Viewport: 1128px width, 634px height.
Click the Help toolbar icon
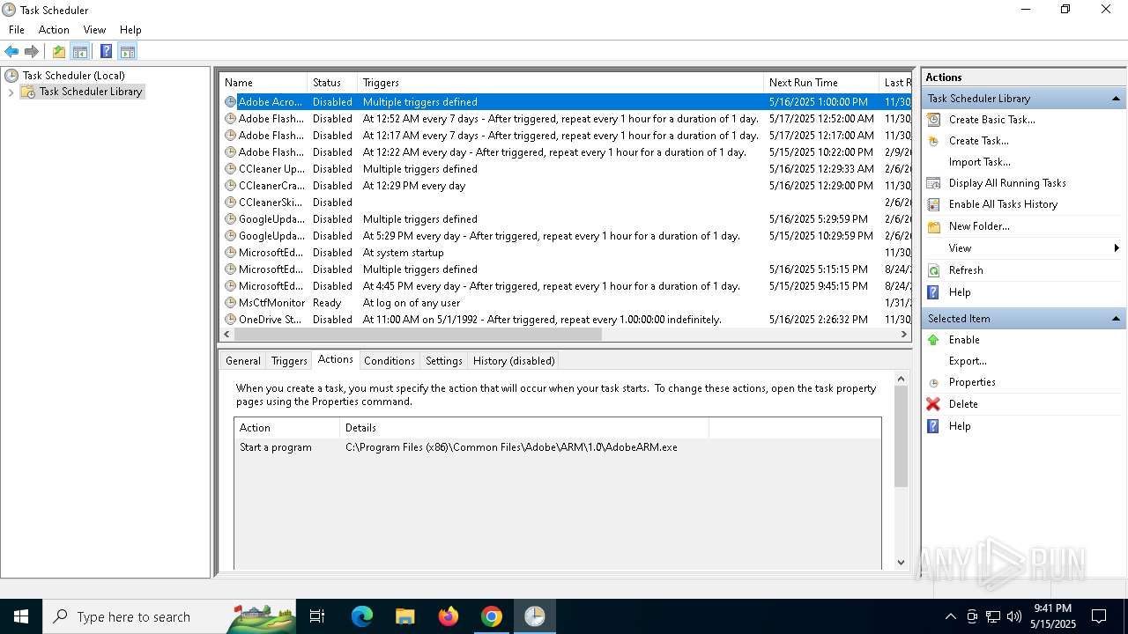coord(106,51)
